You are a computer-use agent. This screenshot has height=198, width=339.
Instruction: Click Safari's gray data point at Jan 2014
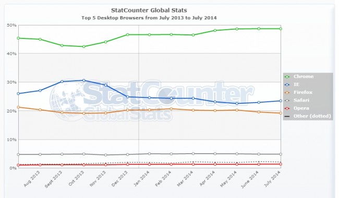(x=149, y=154)
